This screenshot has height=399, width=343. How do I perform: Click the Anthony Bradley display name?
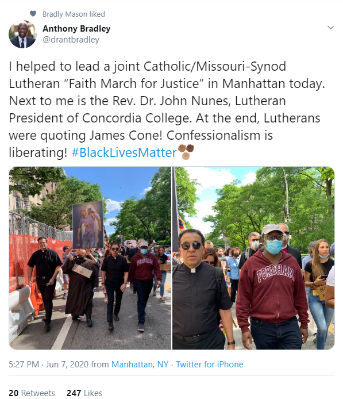(x=76, y=29)
